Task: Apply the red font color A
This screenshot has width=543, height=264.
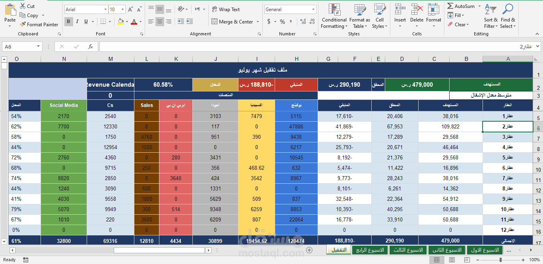Action: (x=134, y=21)
